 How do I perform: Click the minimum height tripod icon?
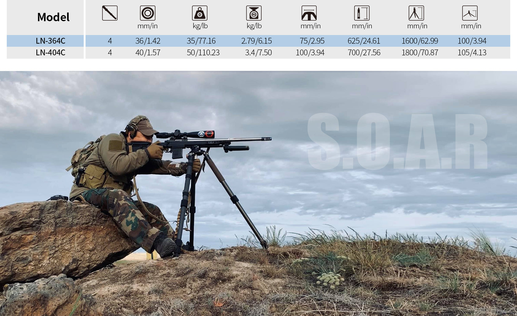[470, 13]
